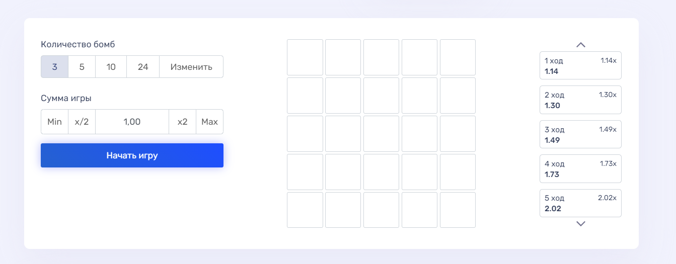Open the bottom-right grid cell
This screenshot has height=264, width=676.
(x=458, y=210)
